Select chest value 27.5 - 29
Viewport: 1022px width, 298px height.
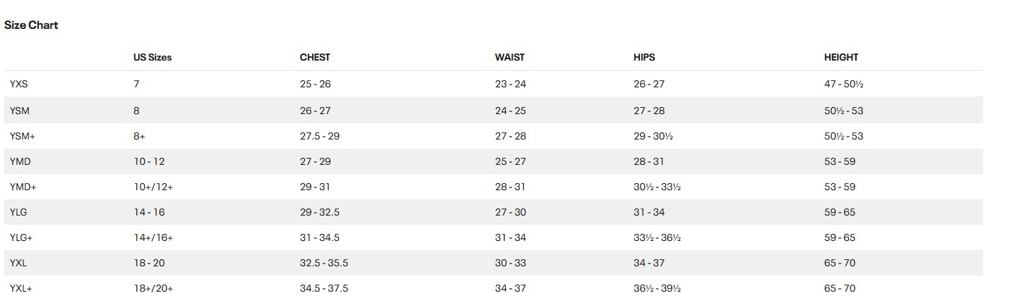coord(320,136)
